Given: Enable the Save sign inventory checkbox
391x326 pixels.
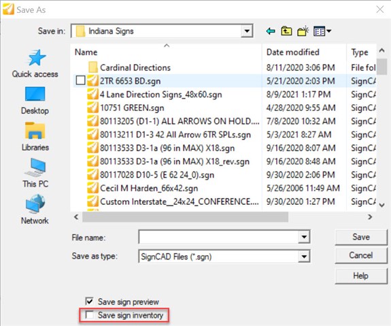Looking at the screenshot, I should (90, 315).
